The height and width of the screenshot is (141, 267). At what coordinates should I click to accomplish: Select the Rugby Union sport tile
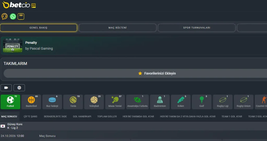[x=244, y=102]
